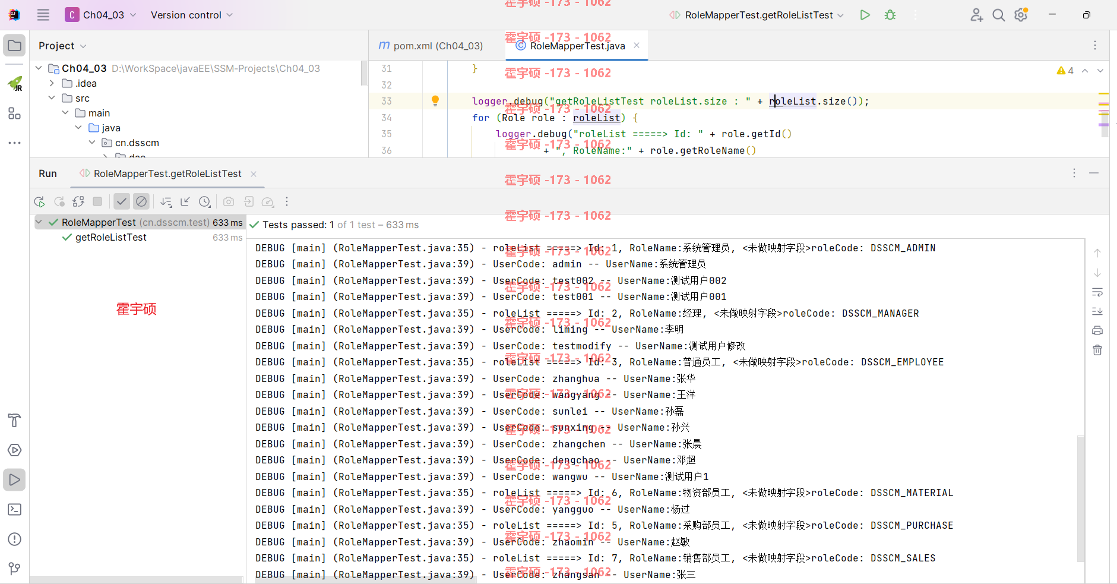Image resolution: width=1117 pixels, height=584 pixels.
Task: Toggle console scroll to end
Action: pyautogui.click(x=1097, y=311)
